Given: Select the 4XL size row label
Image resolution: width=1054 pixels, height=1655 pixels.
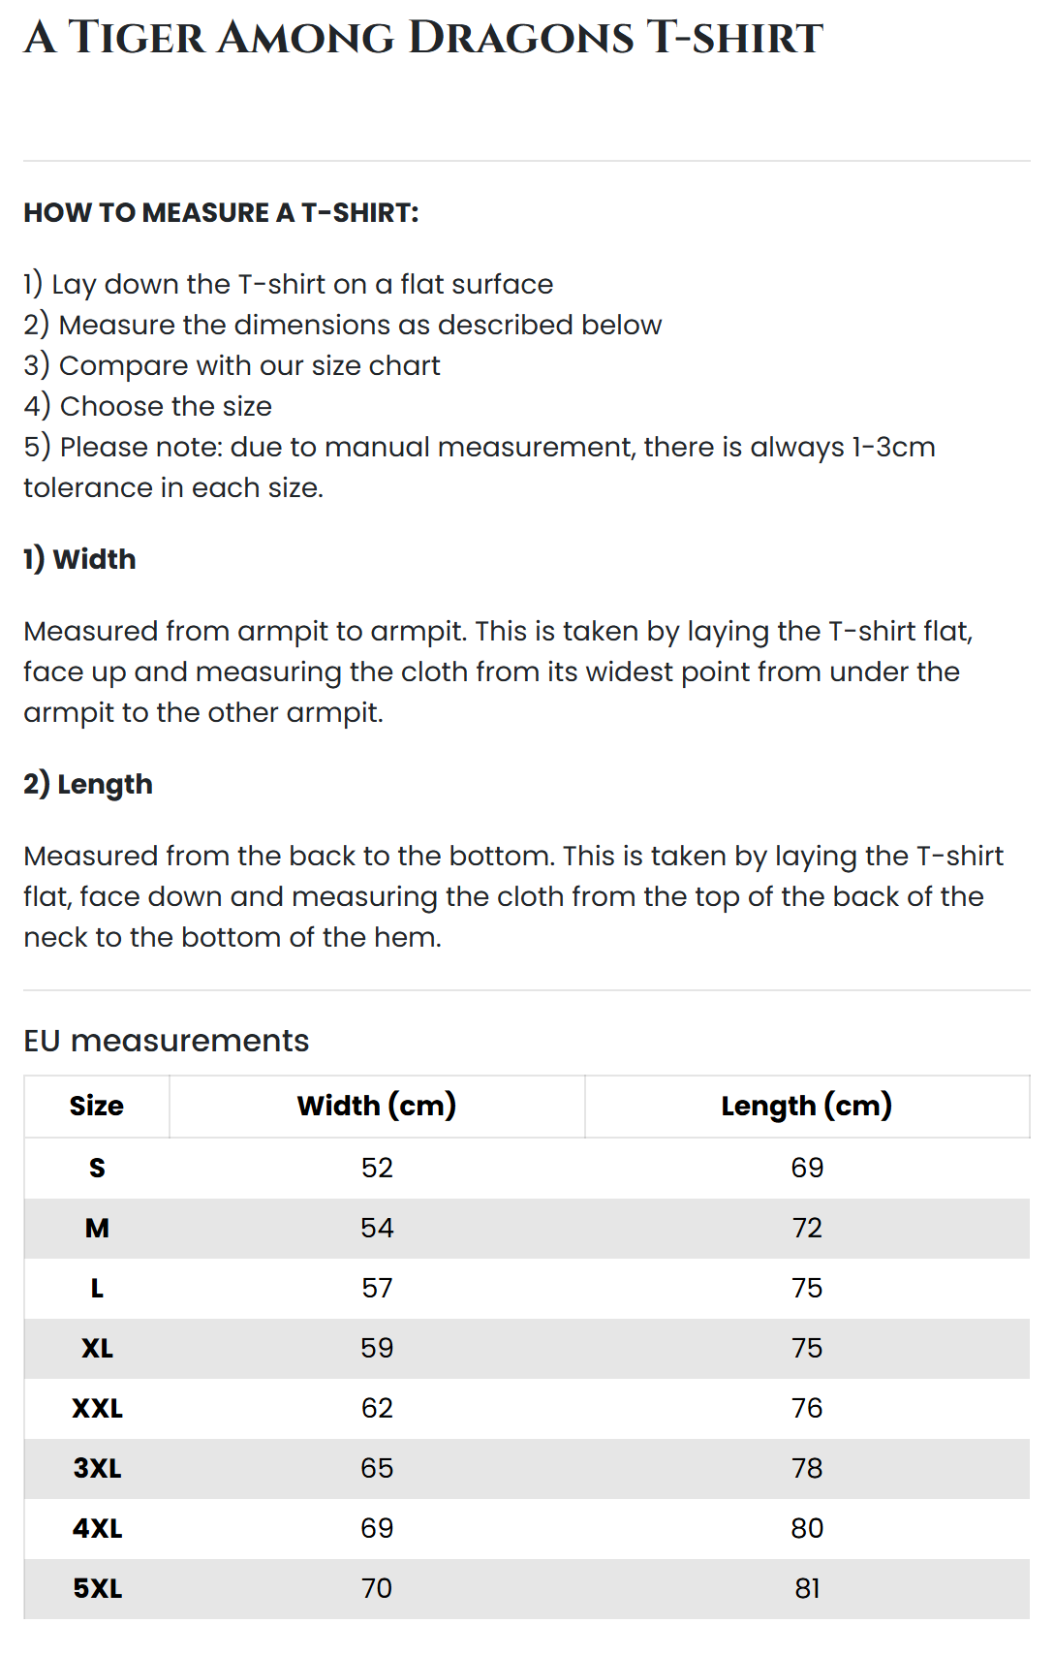Looking at the screenshot, I should pyautogui.click(x=97, y=1528).
